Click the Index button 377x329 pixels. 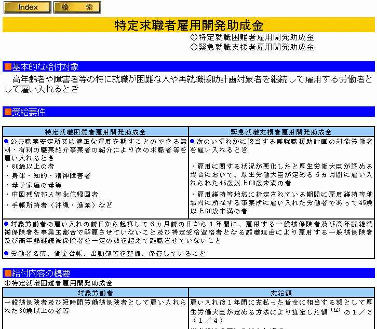coord(27,7)
